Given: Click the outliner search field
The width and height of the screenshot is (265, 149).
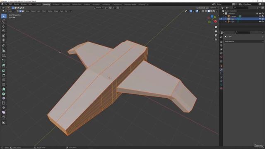Looking at the screenshot, I should point(241,8).
